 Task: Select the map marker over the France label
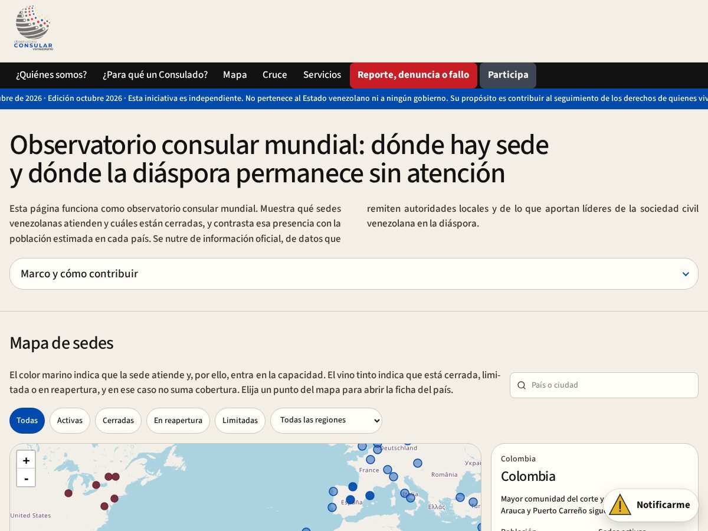371,460
